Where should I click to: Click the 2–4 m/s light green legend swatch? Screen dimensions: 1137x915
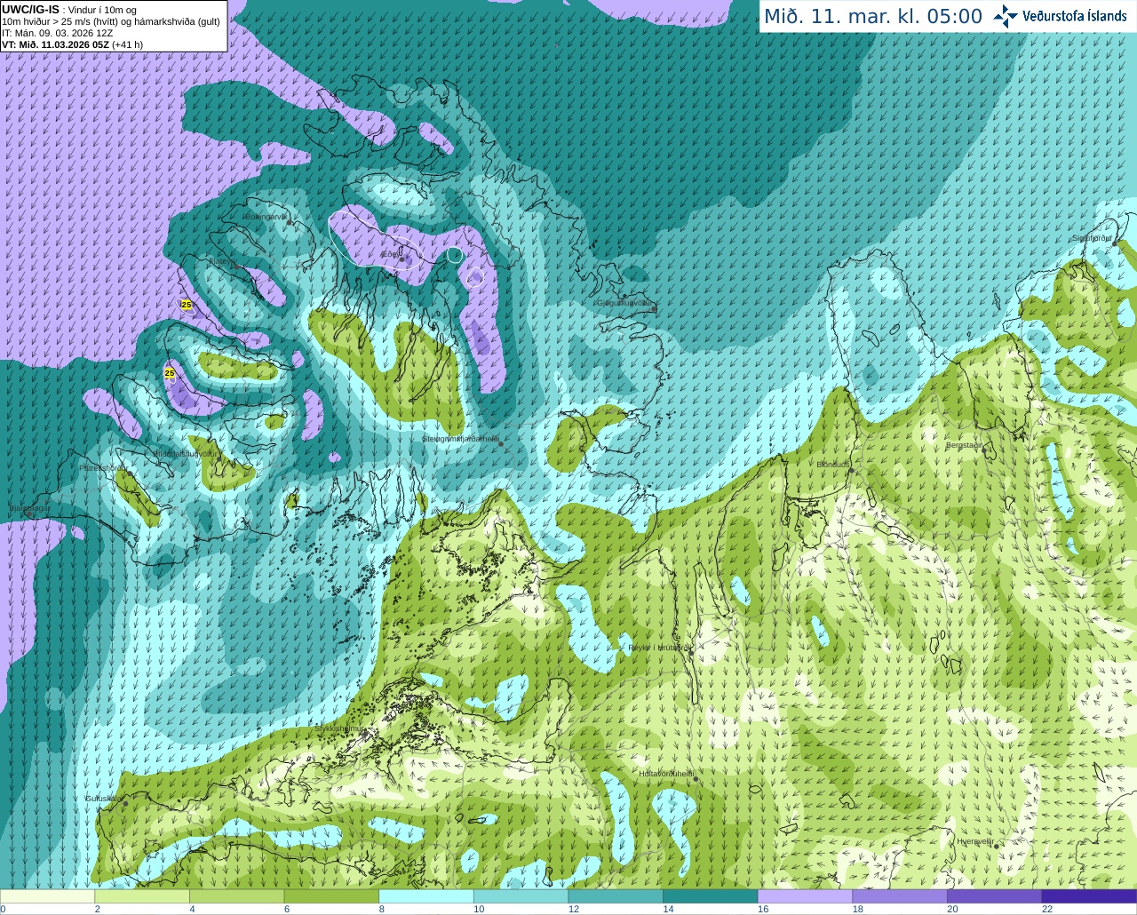(142, 896)
